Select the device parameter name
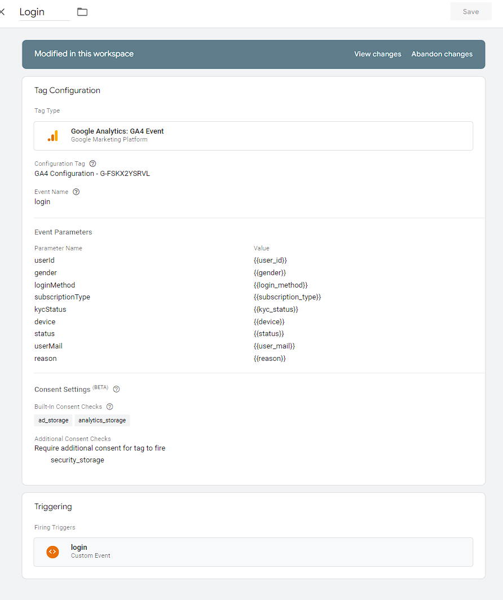 click(x=45, y=322)
